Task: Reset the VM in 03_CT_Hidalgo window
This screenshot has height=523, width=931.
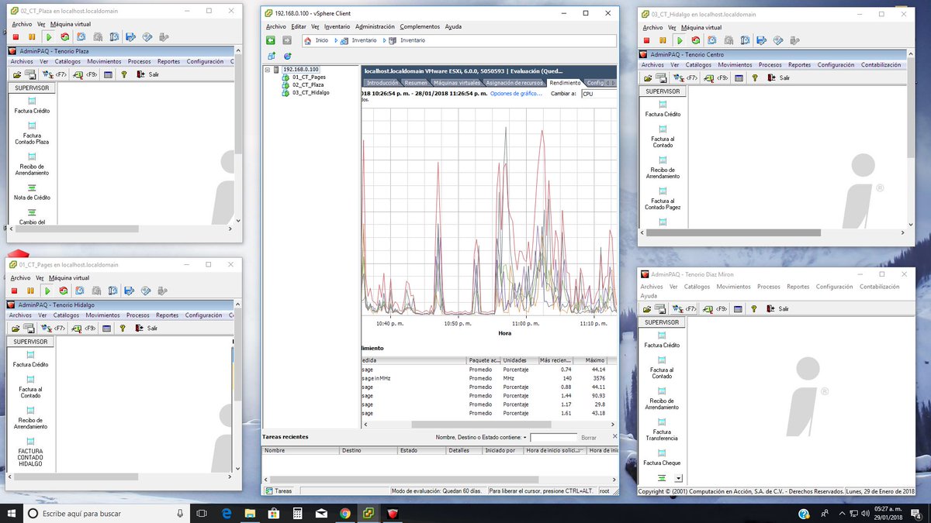Action: point(695,40)
